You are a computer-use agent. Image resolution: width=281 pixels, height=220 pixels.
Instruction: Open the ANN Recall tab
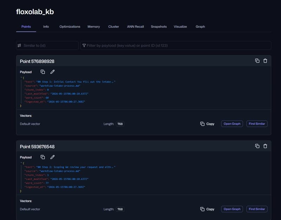(135, 27)
